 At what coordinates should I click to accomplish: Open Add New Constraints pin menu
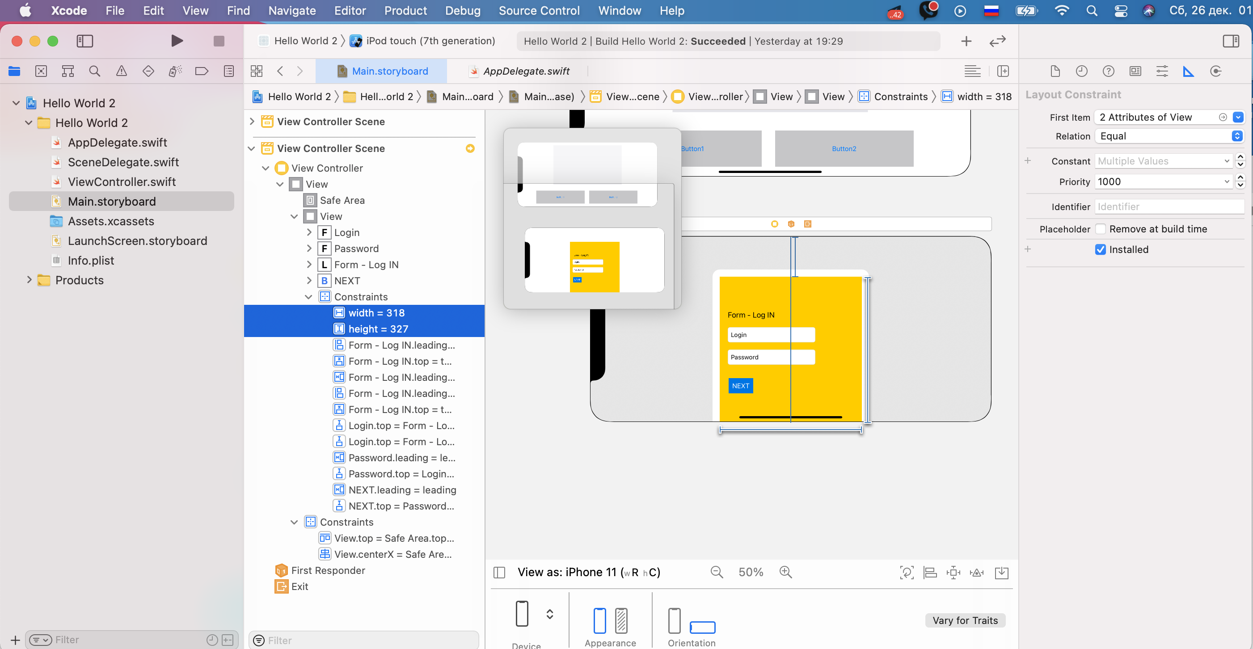tap(953, 573)
